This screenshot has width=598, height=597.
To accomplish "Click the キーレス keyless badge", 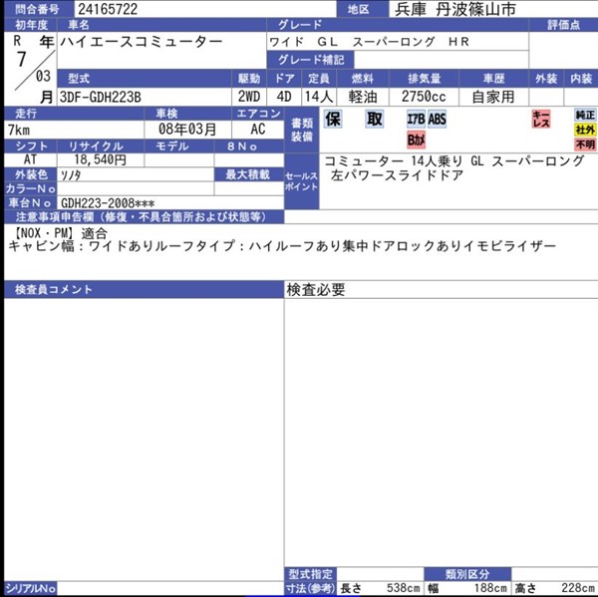I will (x=541, y=119).
